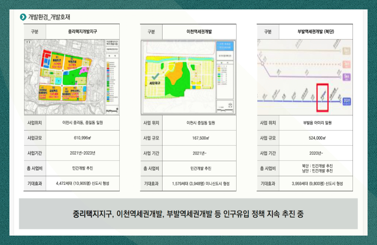Select 3,959세대 (9,800명) 신도시 형성 text

[x=317, y=183]
